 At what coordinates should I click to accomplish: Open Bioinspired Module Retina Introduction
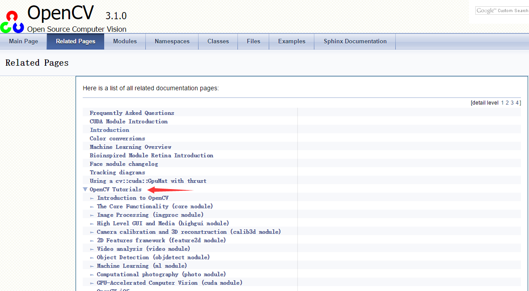(152, 156)
